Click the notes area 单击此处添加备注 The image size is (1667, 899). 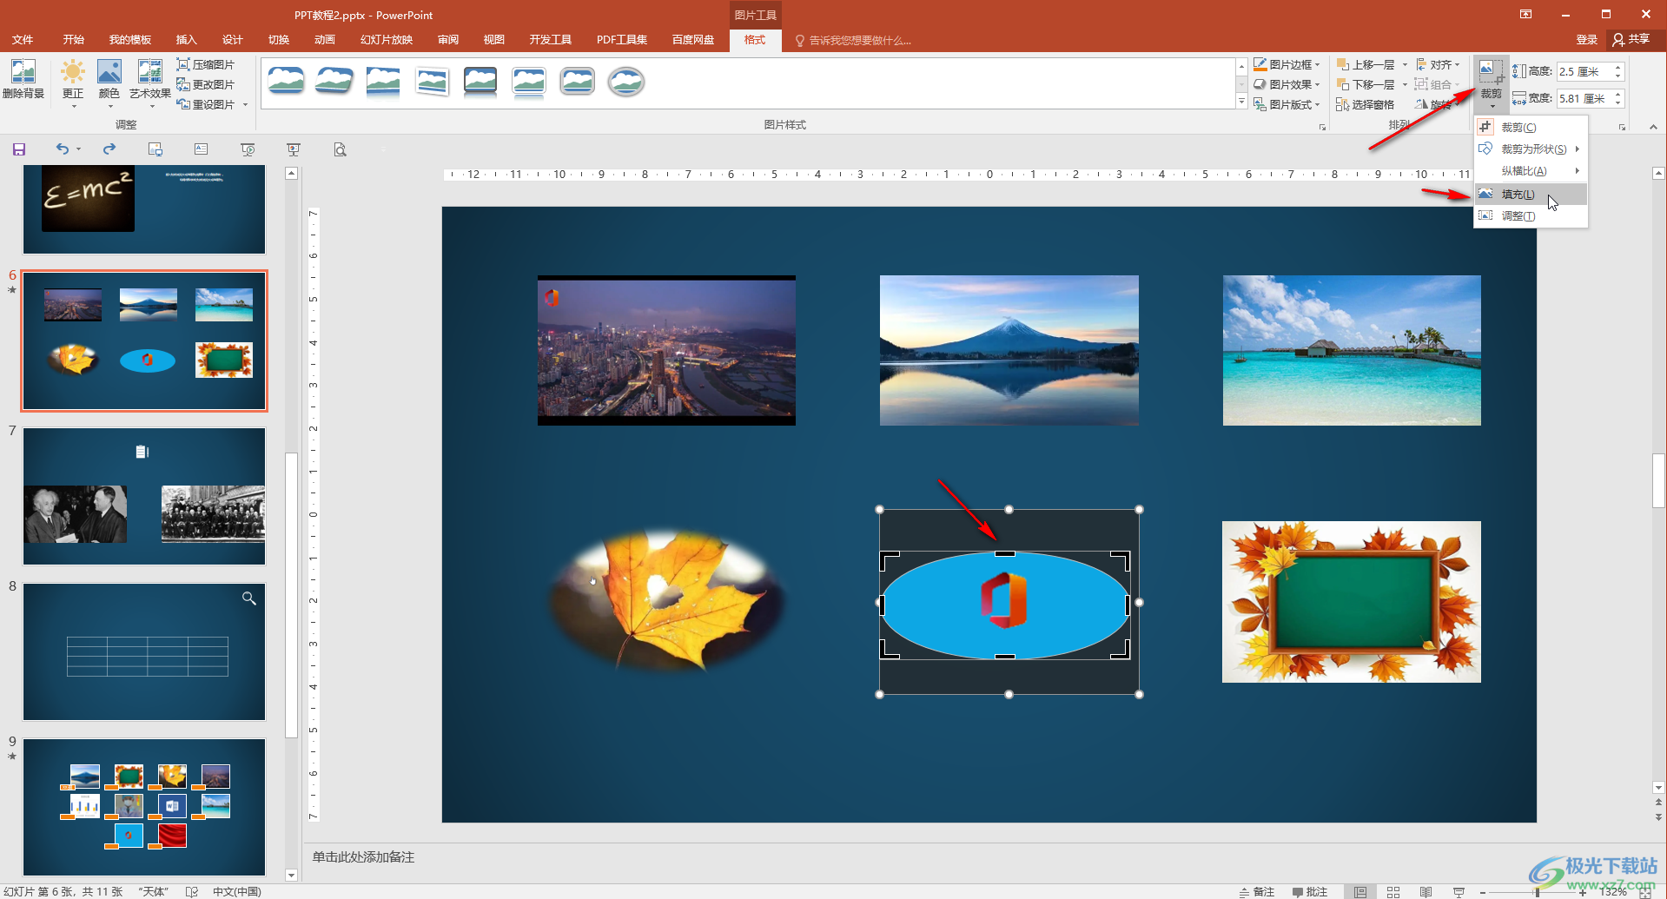363,856
